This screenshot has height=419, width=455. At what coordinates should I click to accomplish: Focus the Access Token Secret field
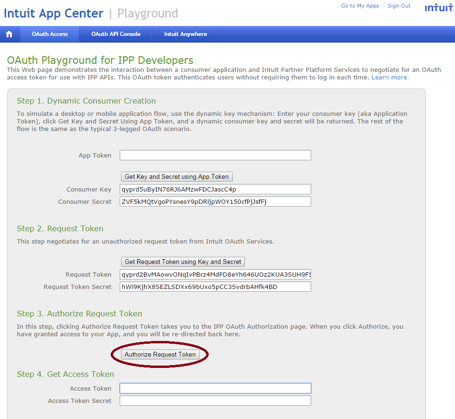[x=215, y=401]
